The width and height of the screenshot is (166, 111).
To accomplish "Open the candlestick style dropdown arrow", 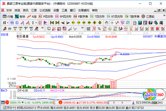I will 36,23.
